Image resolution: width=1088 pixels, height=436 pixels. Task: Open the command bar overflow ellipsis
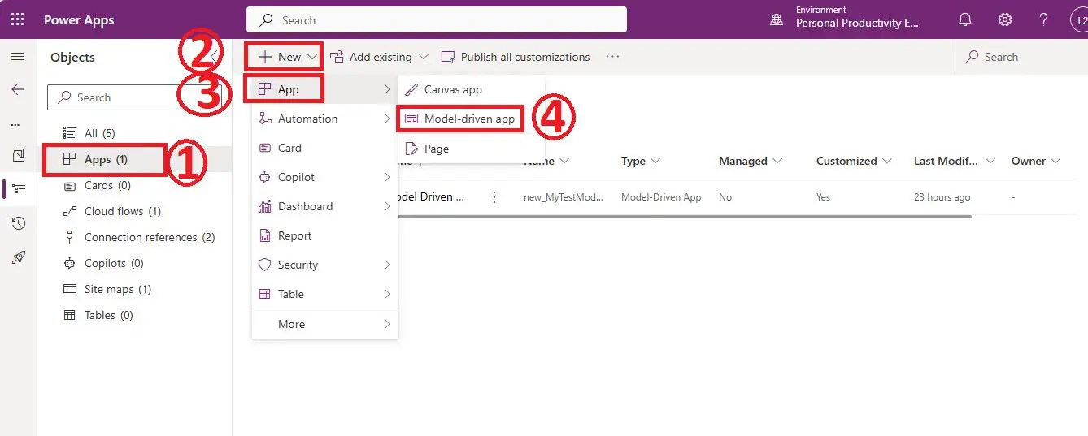[612, 57]
